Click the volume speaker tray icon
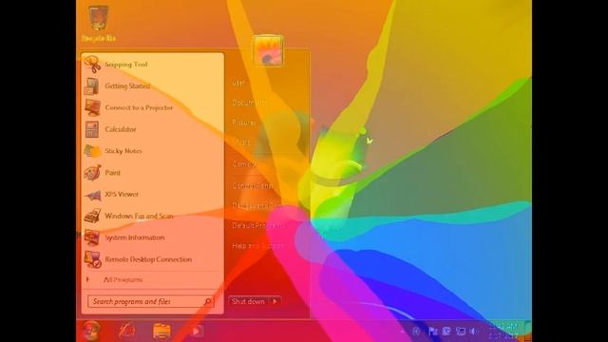Screen dimensions: 608x342 pos(473,332)
